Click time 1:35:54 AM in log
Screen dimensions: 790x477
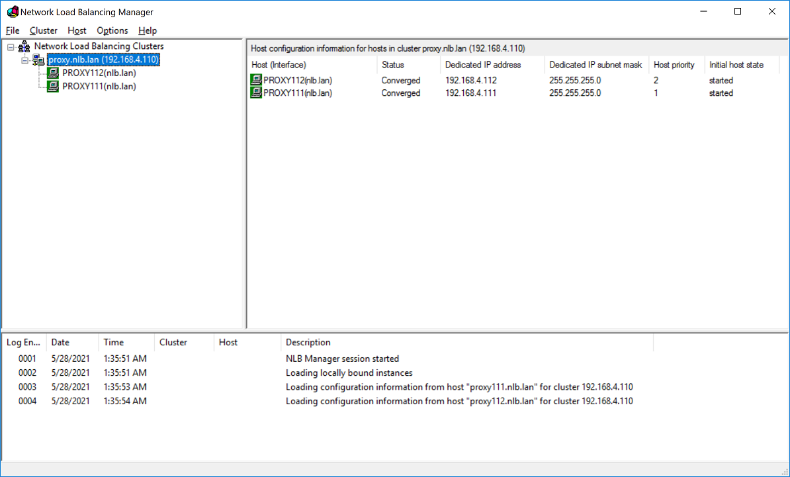(125, 401)
